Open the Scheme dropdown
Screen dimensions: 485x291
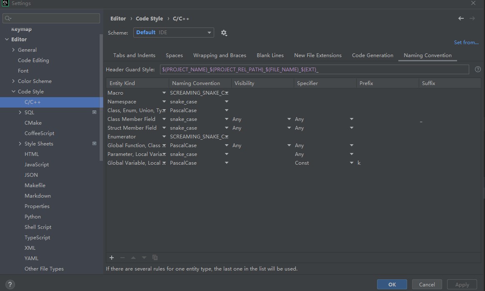(x=173, y=33)
